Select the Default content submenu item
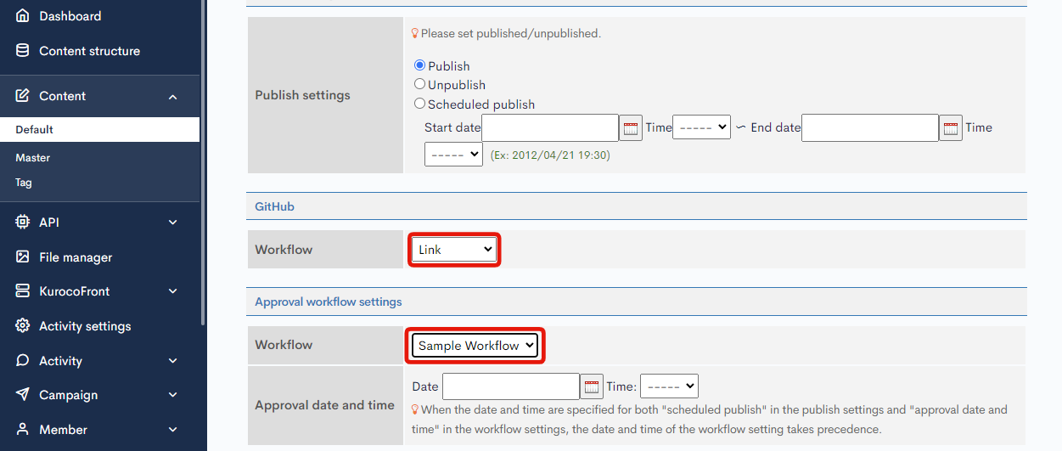This screenshot has width=1062, height=451. tap(99, 129)
